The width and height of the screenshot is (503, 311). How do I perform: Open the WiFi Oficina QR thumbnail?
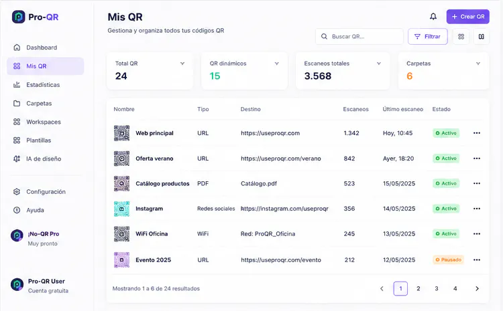(x=121, y=234)
